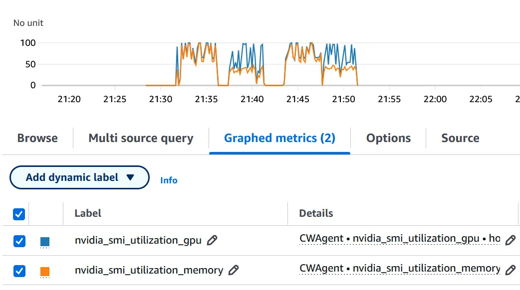Toggle the select-all metrics checkbox
520x290 pixels.
pyautogui.click(x=18, y=214)
